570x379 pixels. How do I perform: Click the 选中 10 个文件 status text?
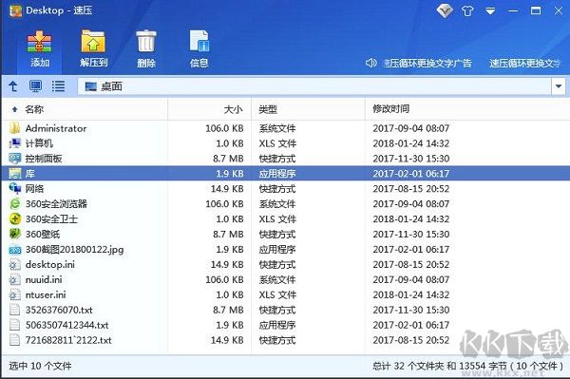point(40,366)
